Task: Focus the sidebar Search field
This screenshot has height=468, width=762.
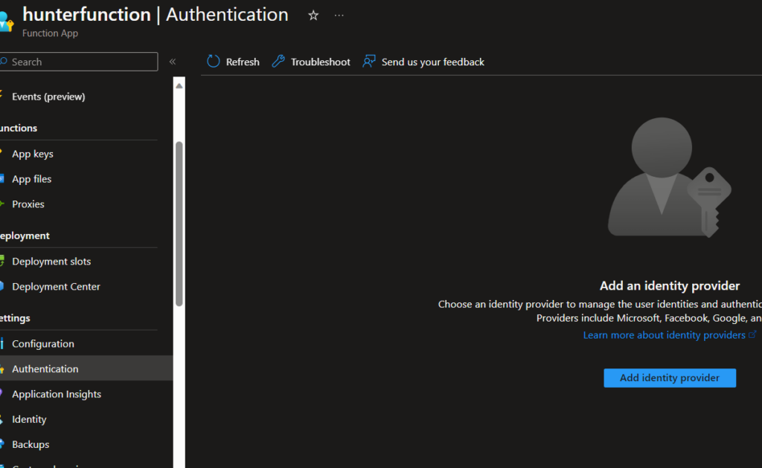Action: pos(78,62)
